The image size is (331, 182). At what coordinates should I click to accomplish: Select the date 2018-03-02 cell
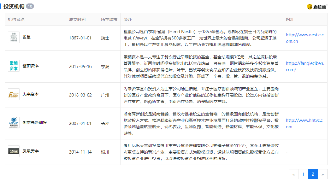80,95
